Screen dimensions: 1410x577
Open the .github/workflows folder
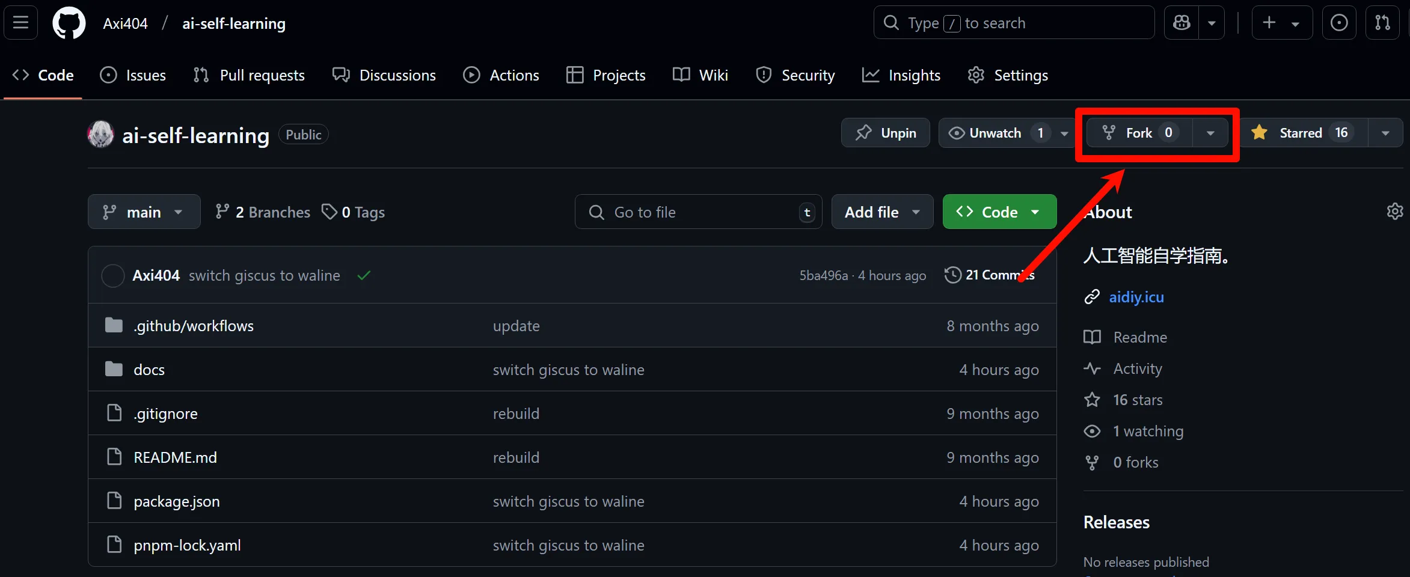coord(194,326)
